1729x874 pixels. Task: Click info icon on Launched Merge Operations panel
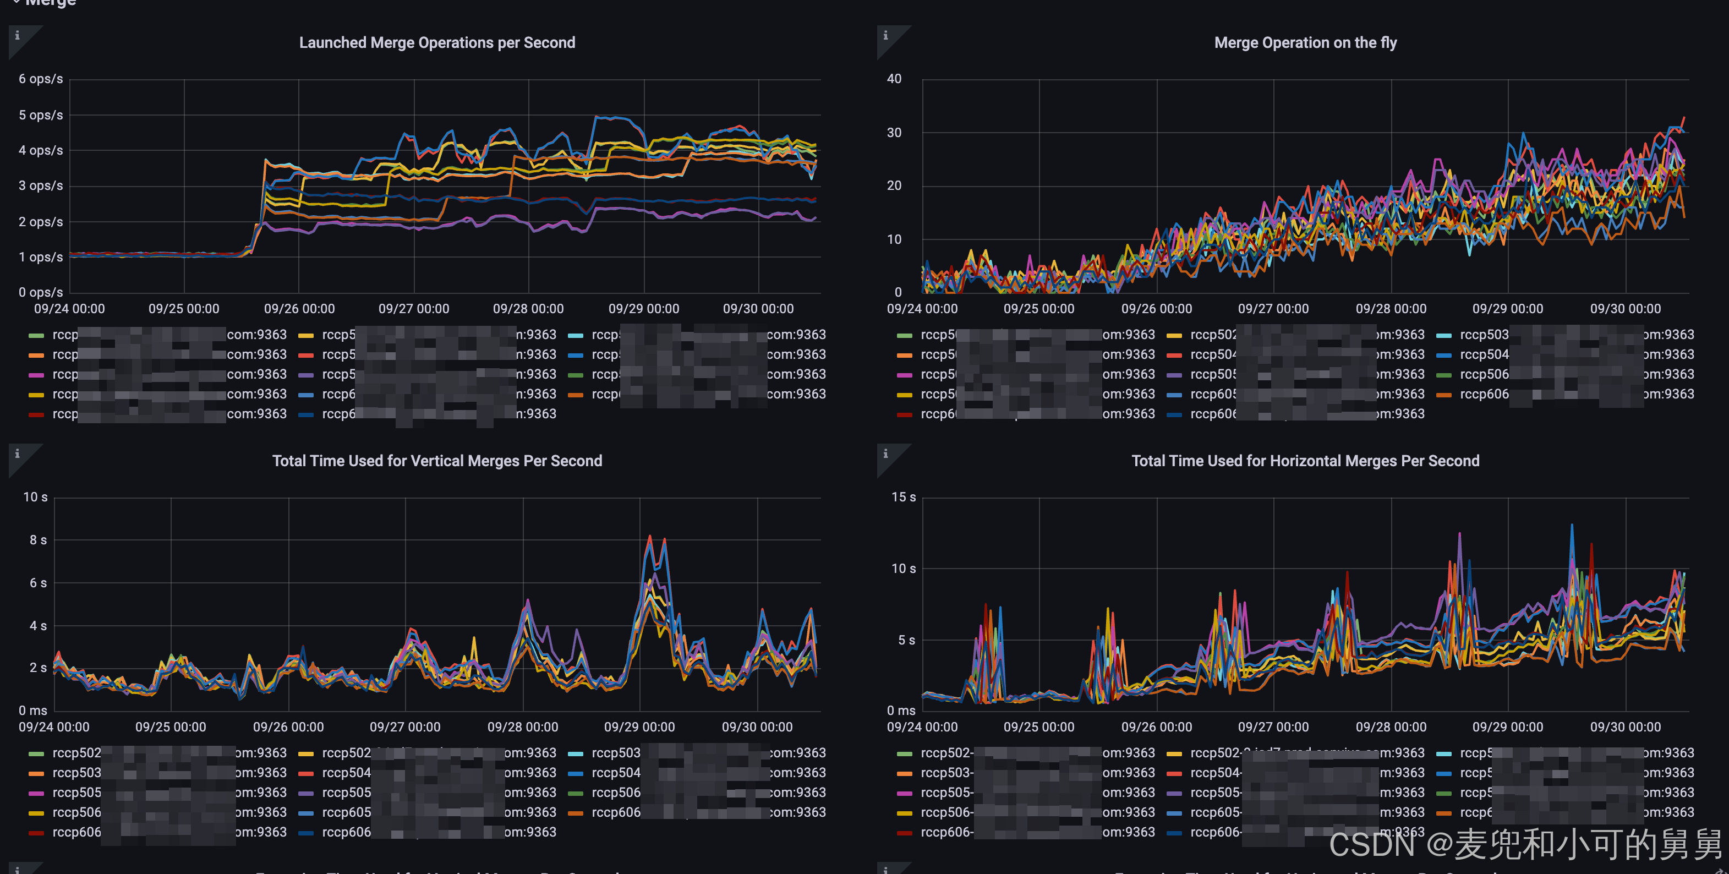[x=18, y=36]
